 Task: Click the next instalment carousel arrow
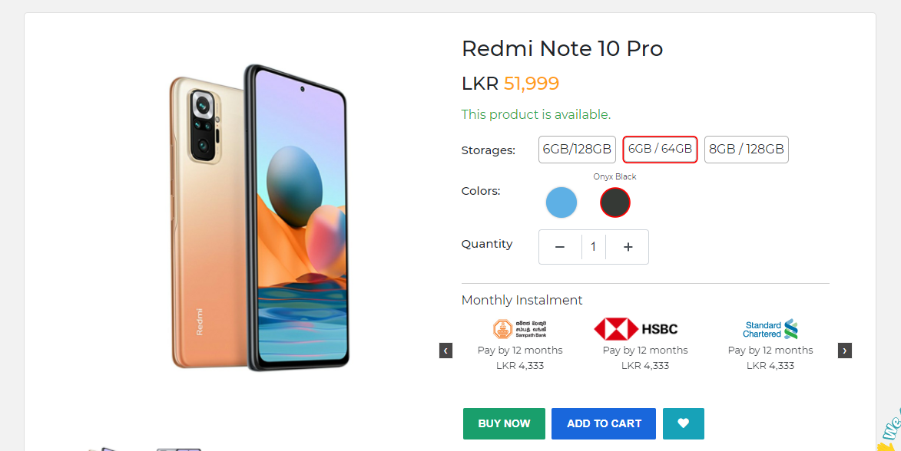pyautogui.click(x=844, y=350)
